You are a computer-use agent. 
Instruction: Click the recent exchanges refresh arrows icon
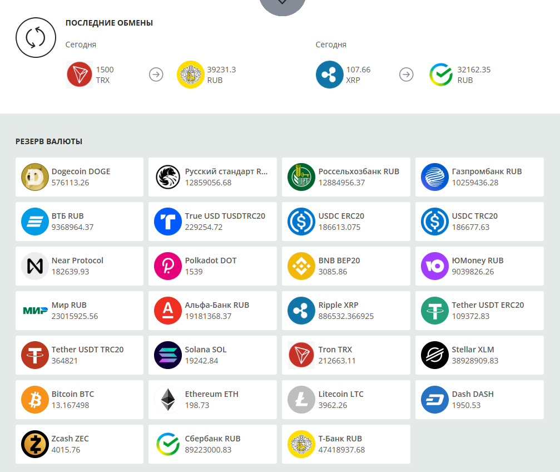click(x=36, y=37)
